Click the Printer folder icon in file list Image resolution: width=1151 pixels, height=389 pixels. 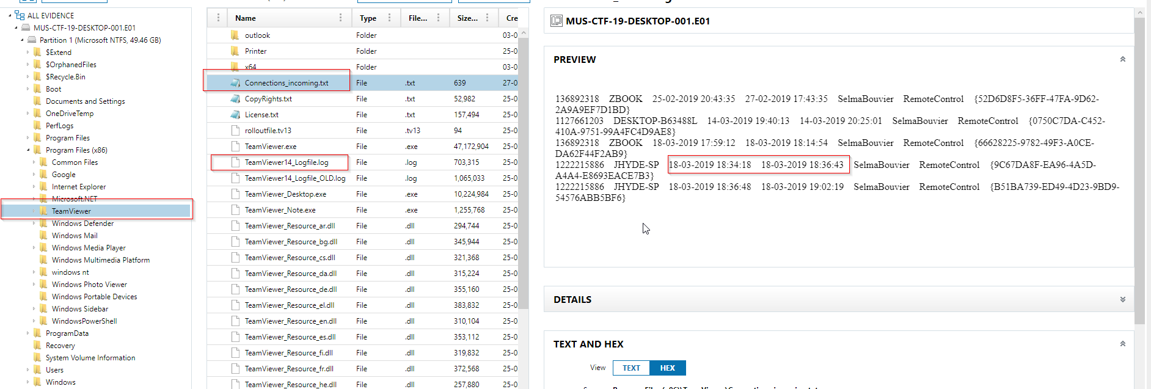pyautogui.click(x=235, y=51)
